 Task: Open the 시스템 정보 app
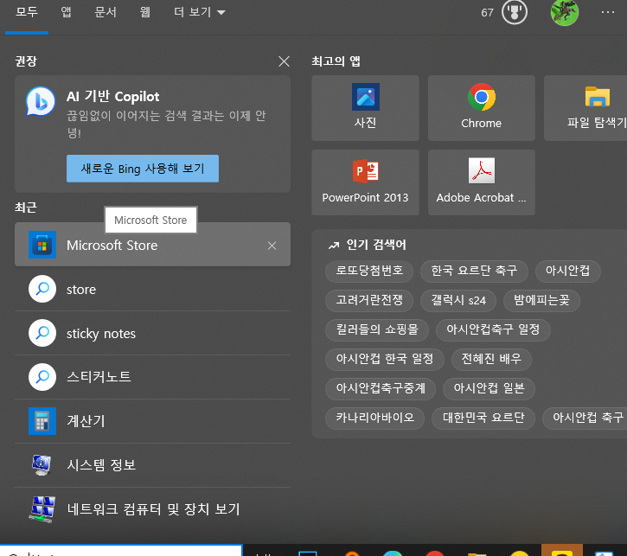pyautogui.click(x=152, y=465)
